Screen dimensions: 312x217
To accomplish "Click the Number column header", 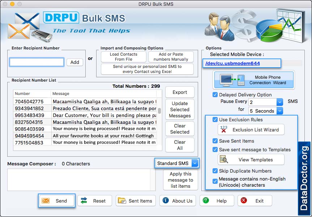I will [32, 94].
